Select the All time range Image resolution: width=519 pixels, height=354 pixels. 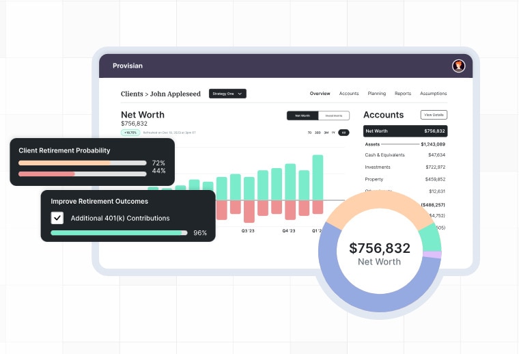[x=344, y=133]
